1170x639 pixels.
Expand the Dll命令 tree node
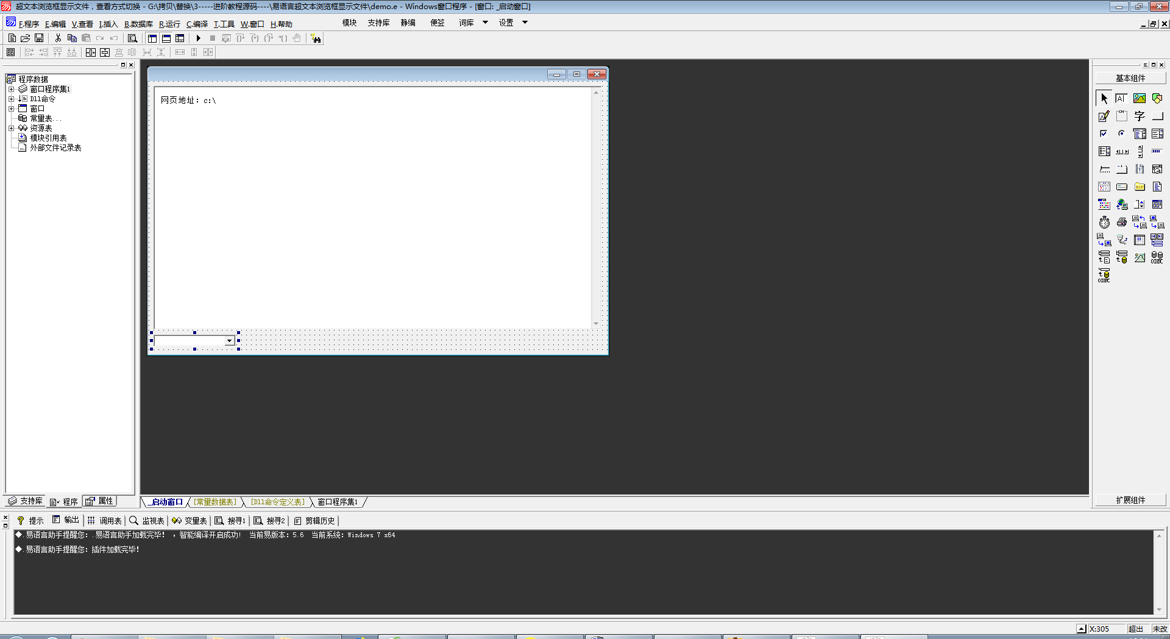point(11,99)
